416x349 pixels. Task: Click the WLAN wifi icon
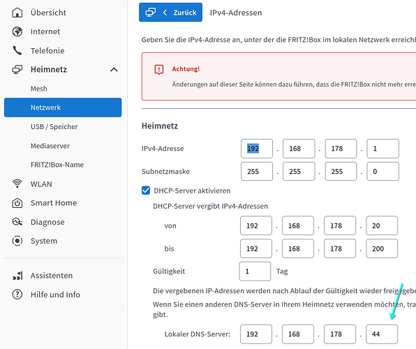coord(17,184)
